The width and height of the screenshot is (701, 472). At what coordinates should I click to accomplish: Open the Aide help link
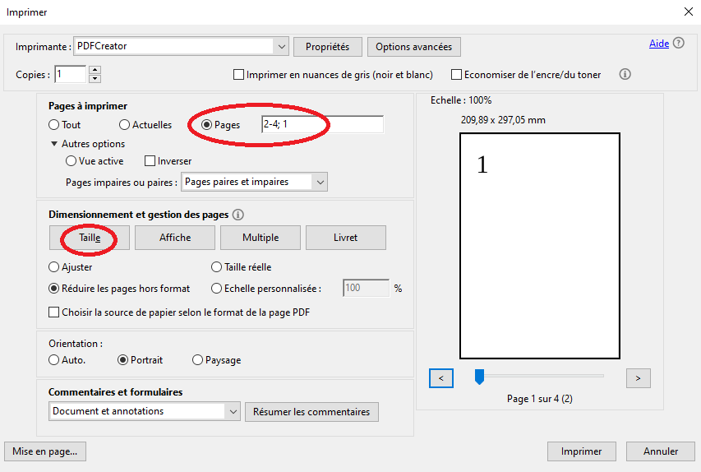[x=659, y=44]
